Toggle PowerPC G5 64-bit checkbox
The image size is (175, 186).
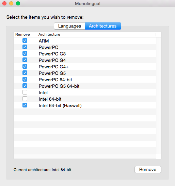pos(25,86)
